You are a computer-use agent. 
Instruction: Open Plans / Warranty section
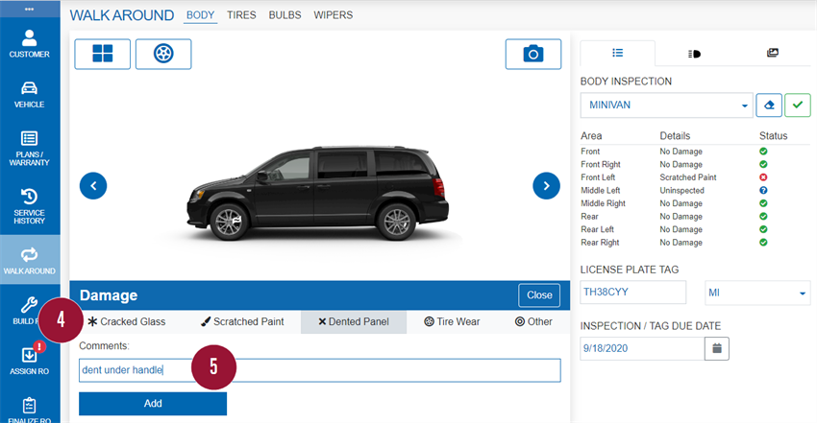click(30, 149)
